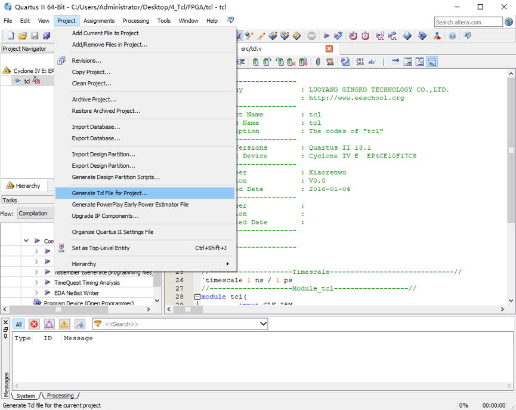This screenshot has height=410, width=516.
Task: Toggle the warning messages filter
Action: point(64,324)
